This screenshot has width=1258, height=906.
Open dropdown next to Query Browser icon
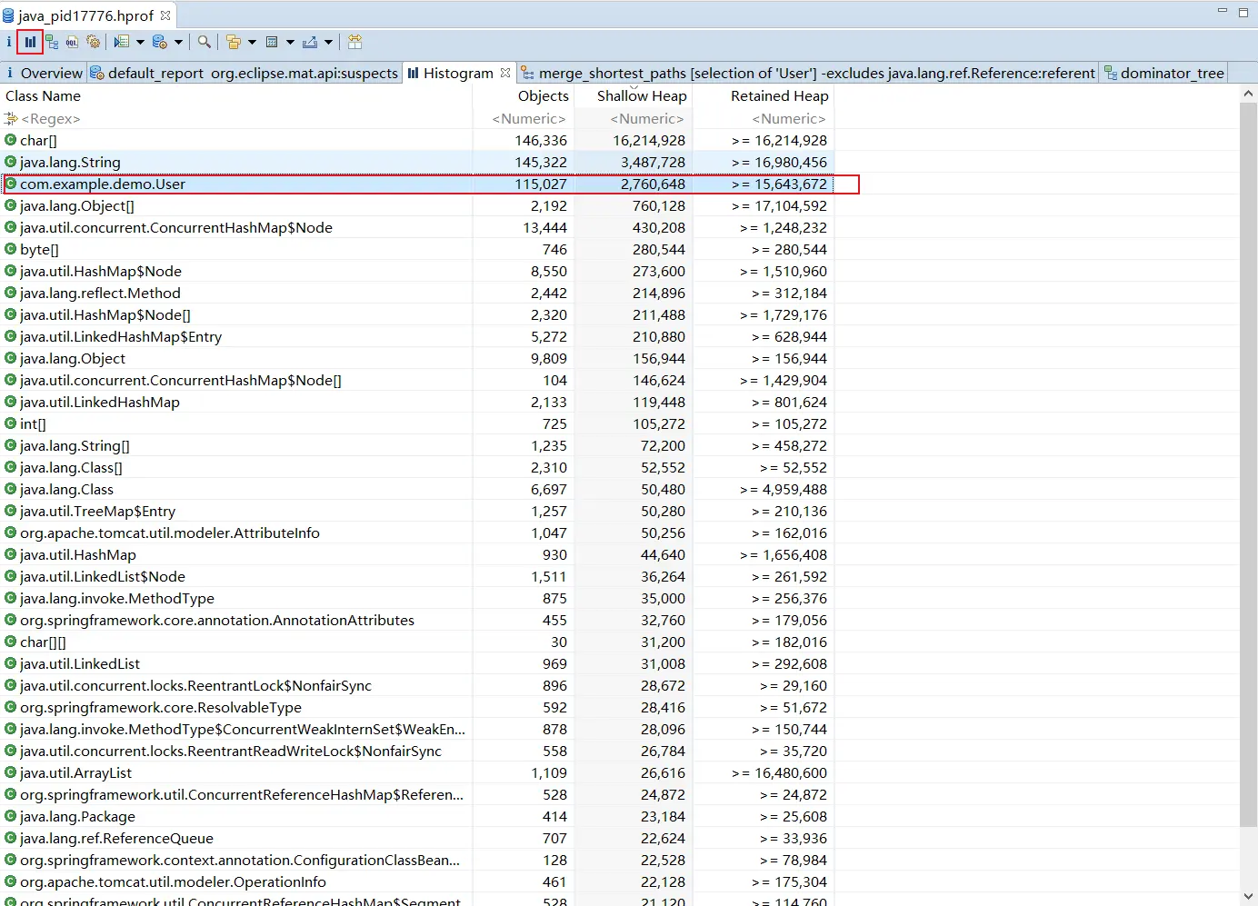point(178,42)
